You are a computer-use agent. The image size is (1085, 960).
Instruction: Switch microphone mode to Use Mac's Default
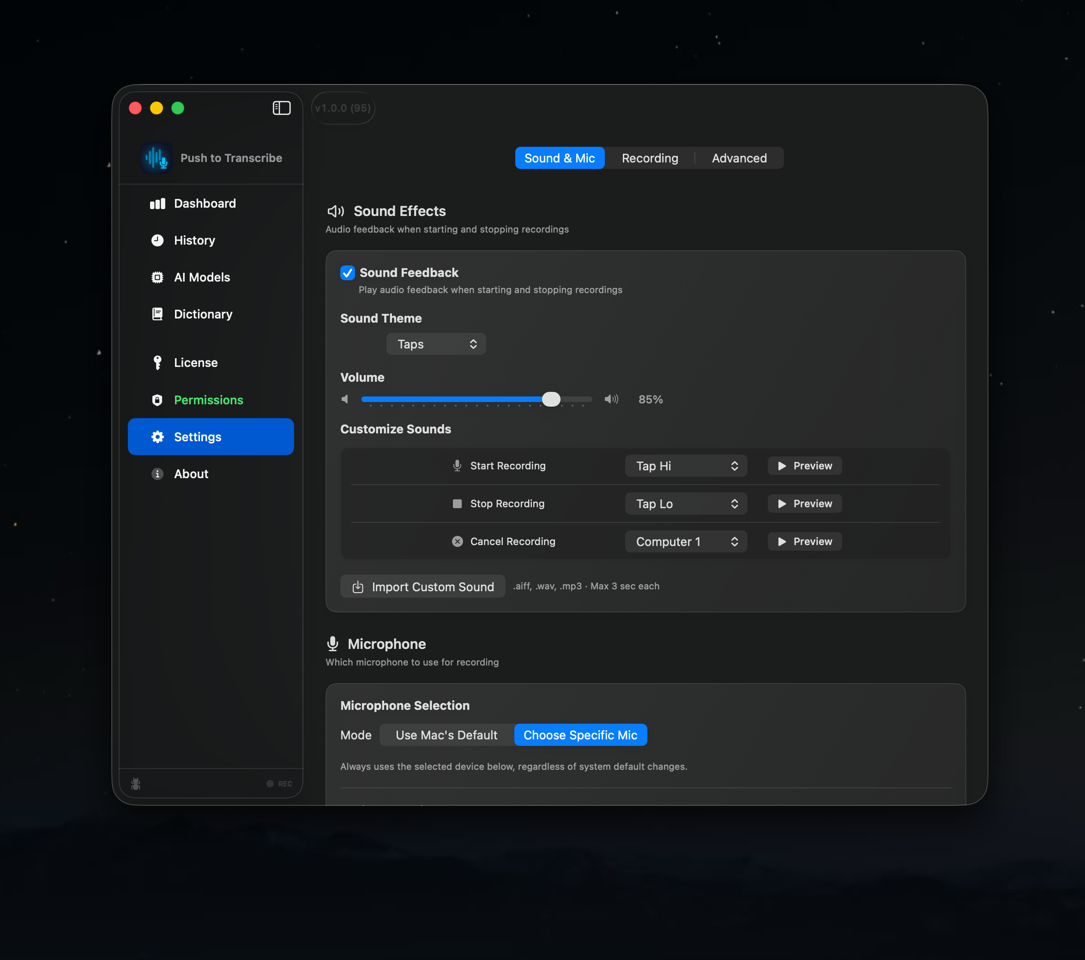[x=446, y=735]
